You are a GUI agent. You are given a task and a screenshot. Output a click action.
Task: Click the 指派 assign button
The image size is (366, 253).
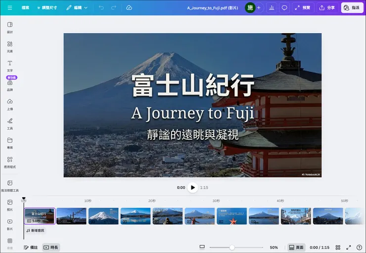coord(352,8)
